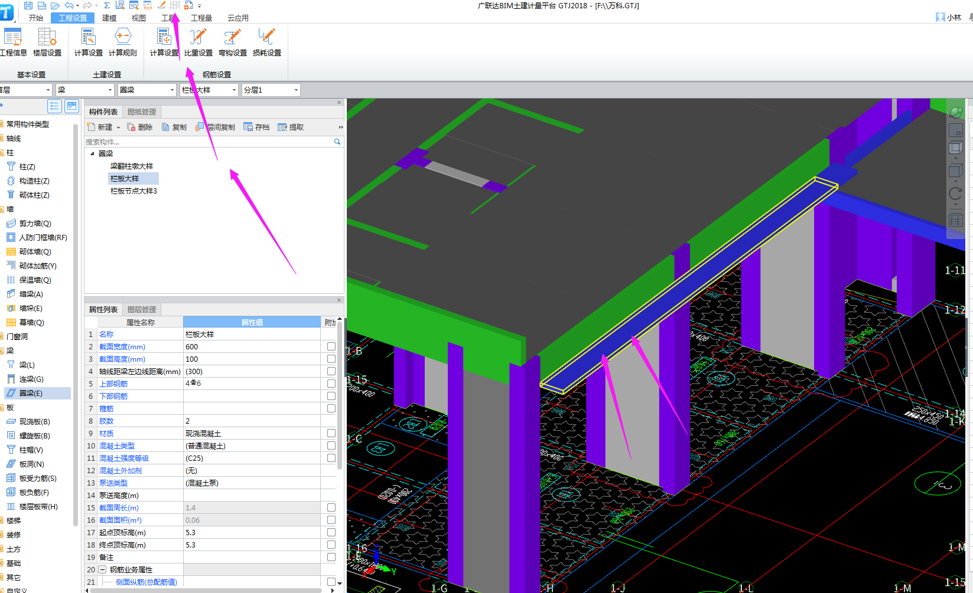Open the 新建 dropdown arrow
This screenshot has width=973, height=593.
click(x=118, y=127)
